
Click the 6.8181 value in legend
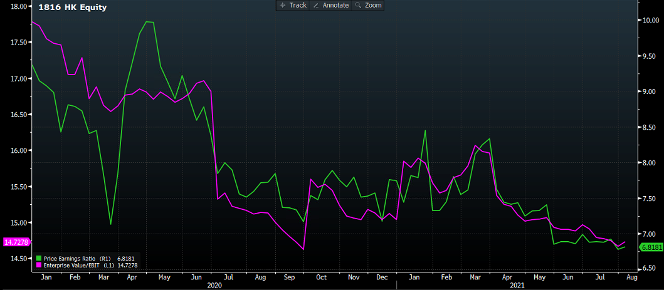pos(127,257)
